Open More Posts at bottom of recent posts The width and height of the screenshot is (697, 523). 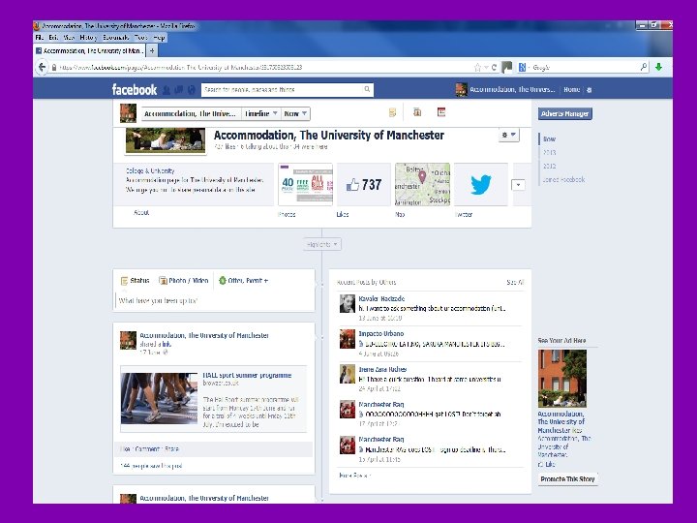click(354, 476)
